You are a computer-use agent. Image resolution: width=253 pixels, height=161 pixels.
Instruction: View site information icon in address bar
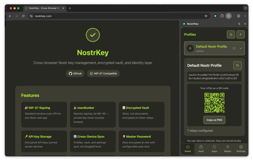31,16
